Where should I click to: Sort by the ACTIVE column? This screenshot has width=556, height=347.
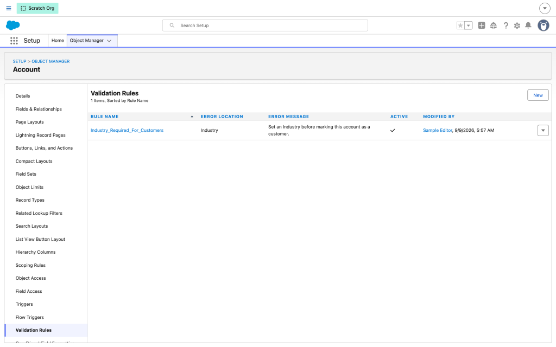click(399, 117)
